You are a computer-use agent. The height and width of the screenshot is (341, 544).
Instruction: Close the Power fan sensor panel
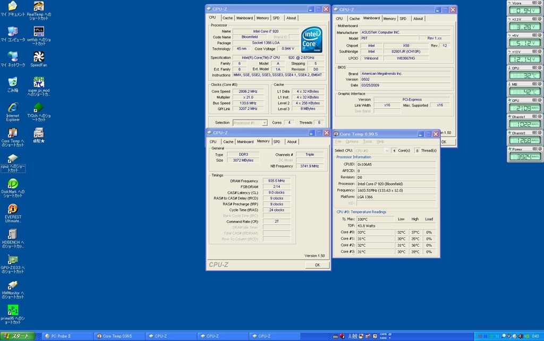(540, 148)
